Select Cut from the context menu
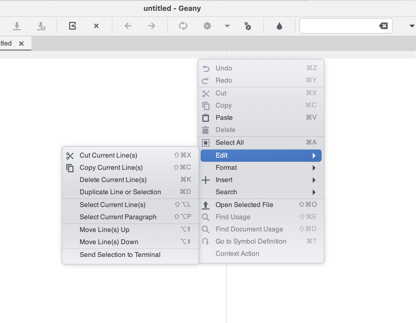The image size is (416, 323). pyautogui.click(x=261, y=93)
